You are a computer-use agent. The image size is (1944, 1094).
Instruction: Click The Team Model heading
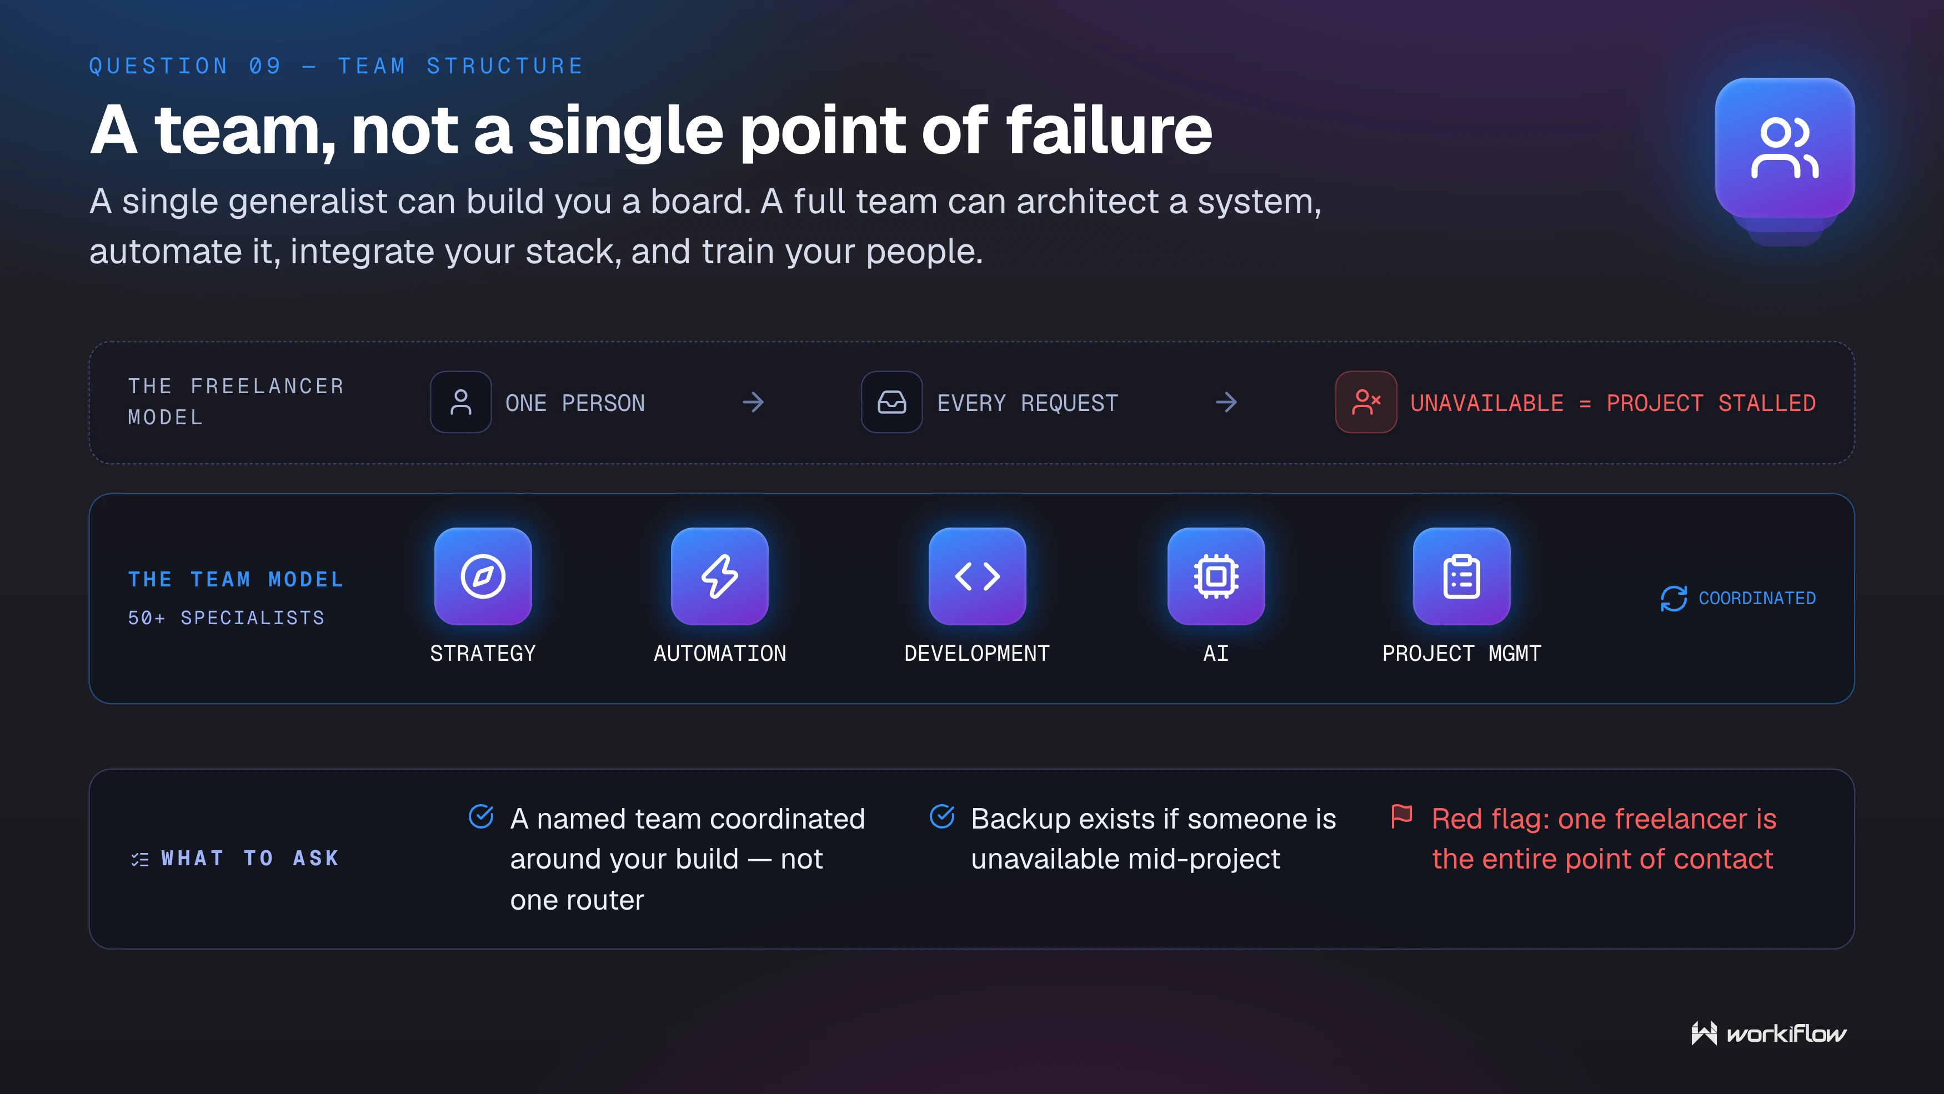tap(236, 579)
